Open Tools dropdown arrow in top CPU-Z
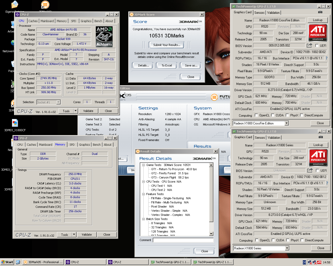333x266 pixels. 76,111
